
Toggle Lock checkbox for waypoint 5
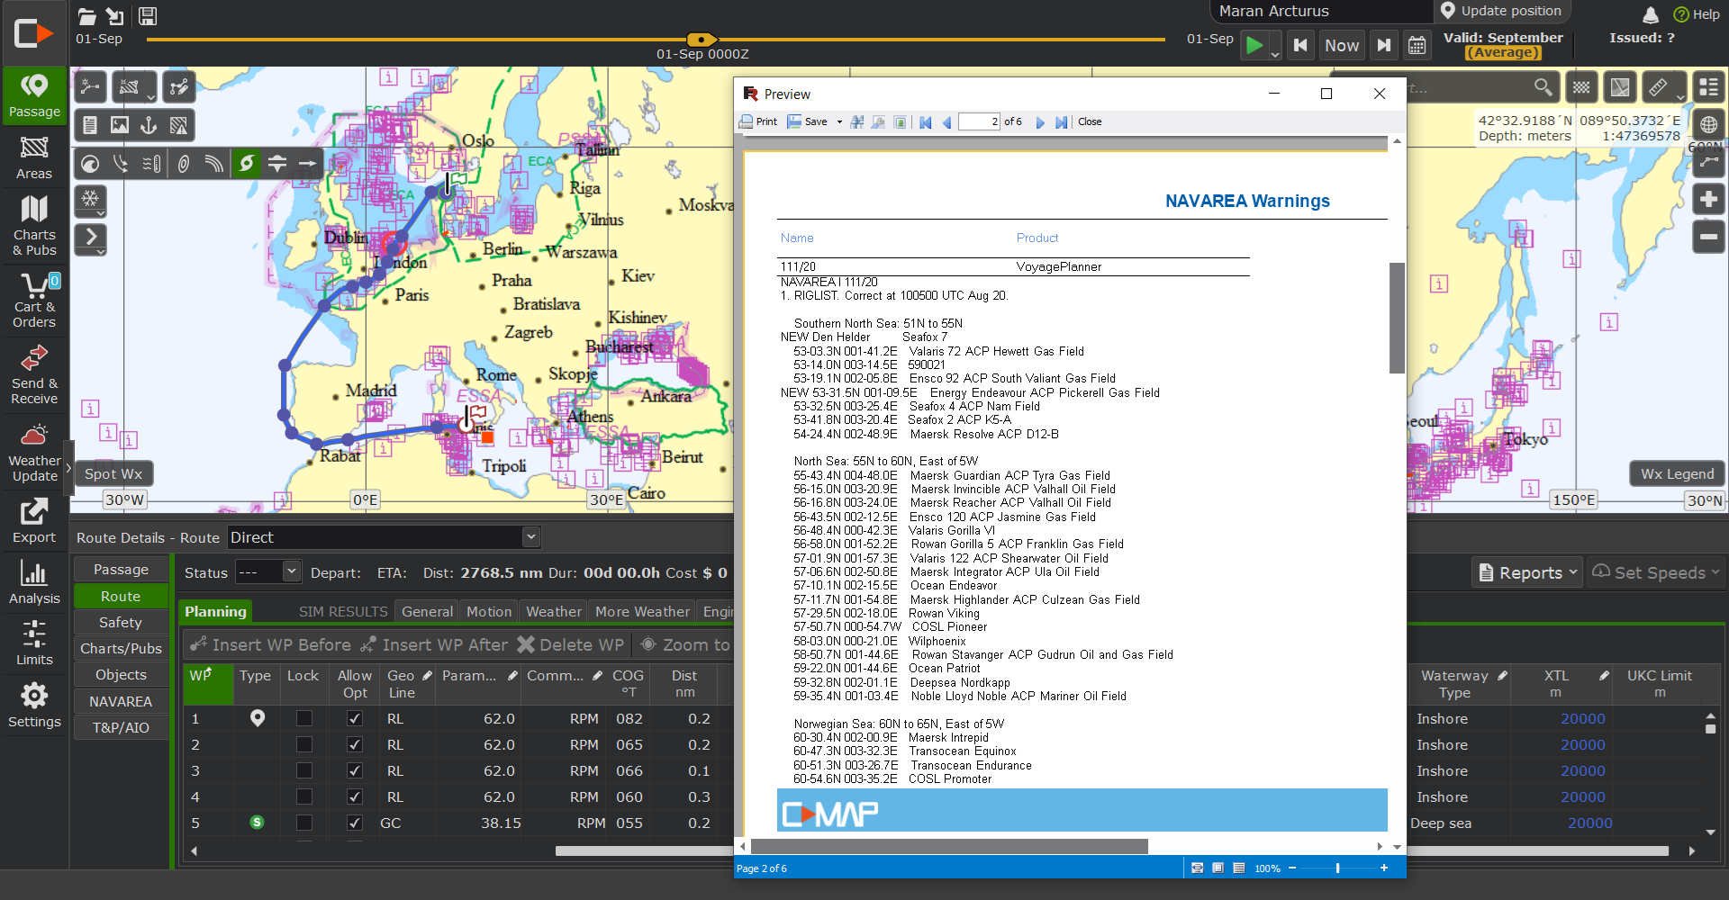point(304,823)
